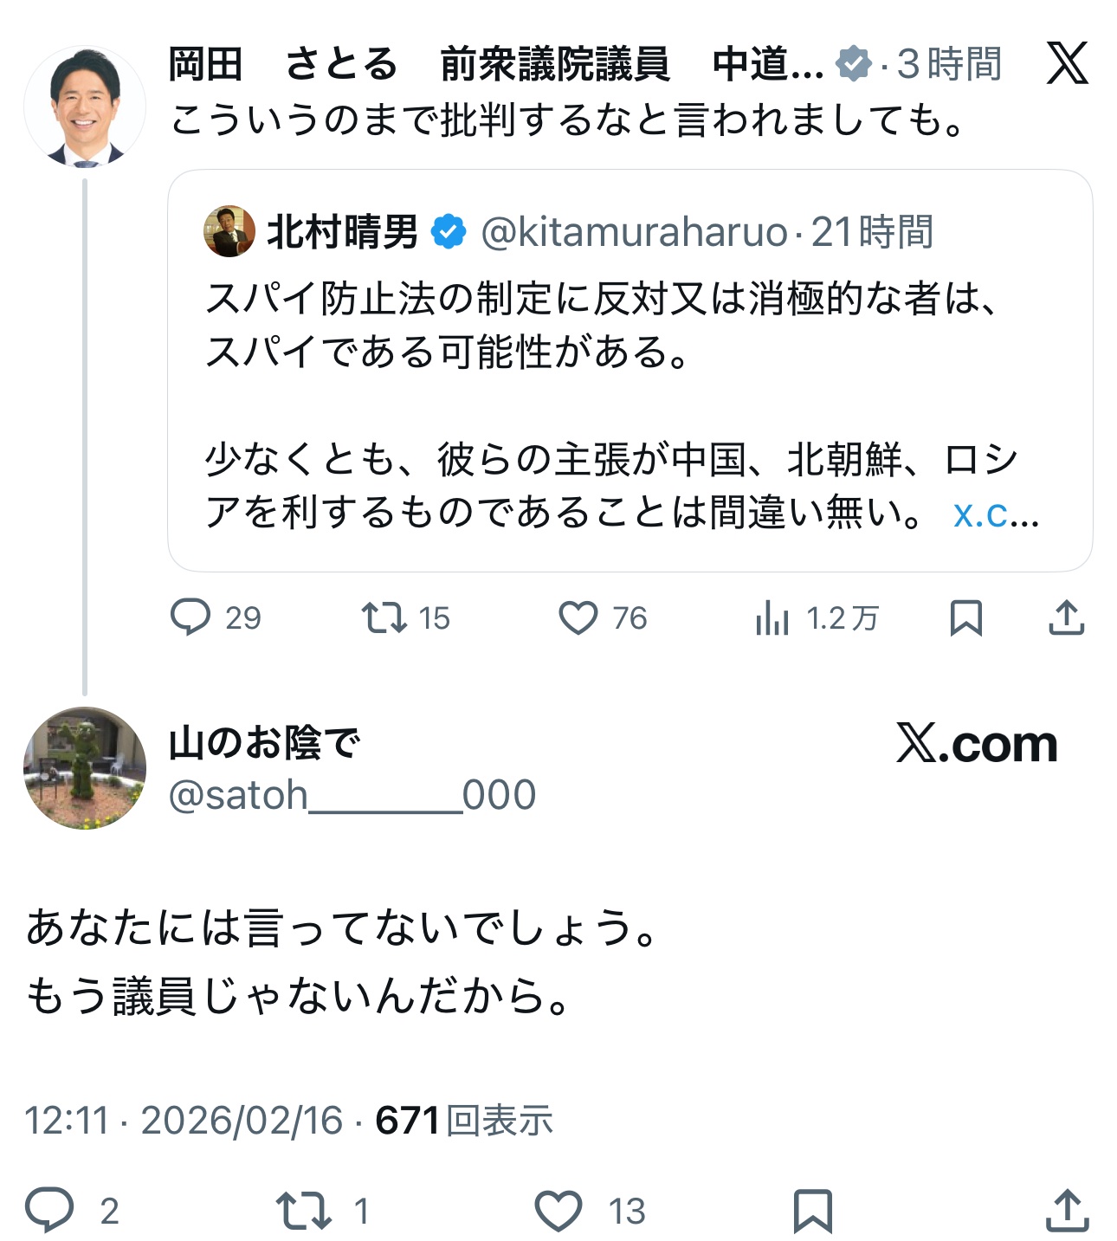
Task: Open the truncated x.c… link
Action: (995, 514)
